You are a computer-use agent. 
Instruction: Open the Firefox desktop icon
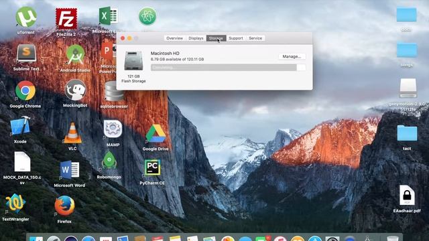[x=64, y=206]
